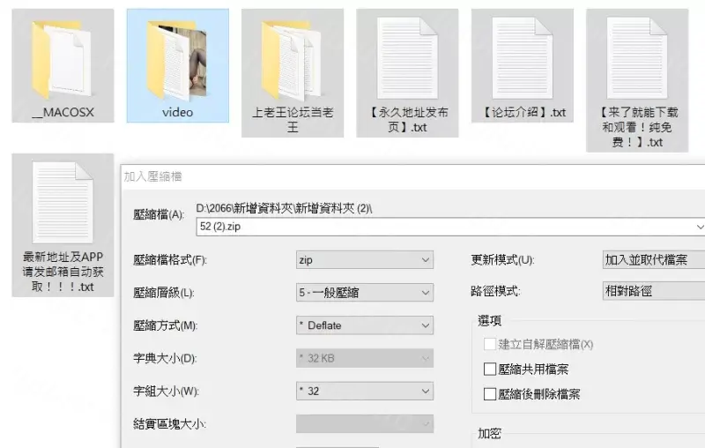Click the 【论坛介绍】.txt file name label
This screenshot has width=705, height=448.
[x=523, y=113]
